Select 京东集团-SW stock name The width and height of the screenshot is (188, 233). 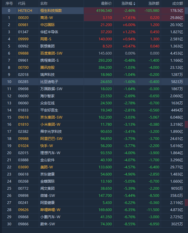tap(51, 118)
